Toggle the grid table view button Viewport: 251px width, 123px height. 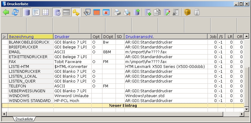[46, 12]
